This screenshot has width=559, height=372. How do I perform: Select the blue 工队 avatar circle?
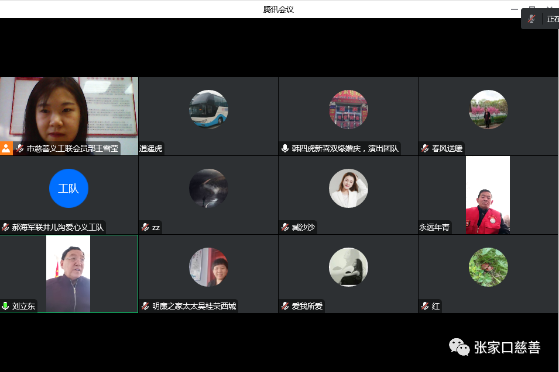coord(68,188)
